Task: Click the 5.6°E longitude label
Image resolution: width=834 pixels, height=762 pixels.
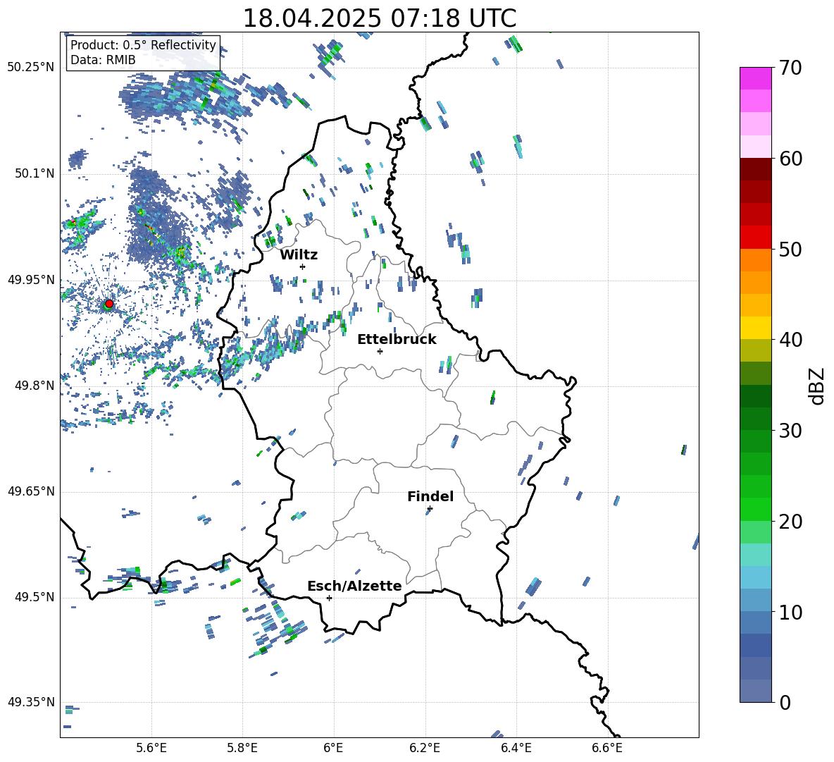Action: tap(151, 748)
